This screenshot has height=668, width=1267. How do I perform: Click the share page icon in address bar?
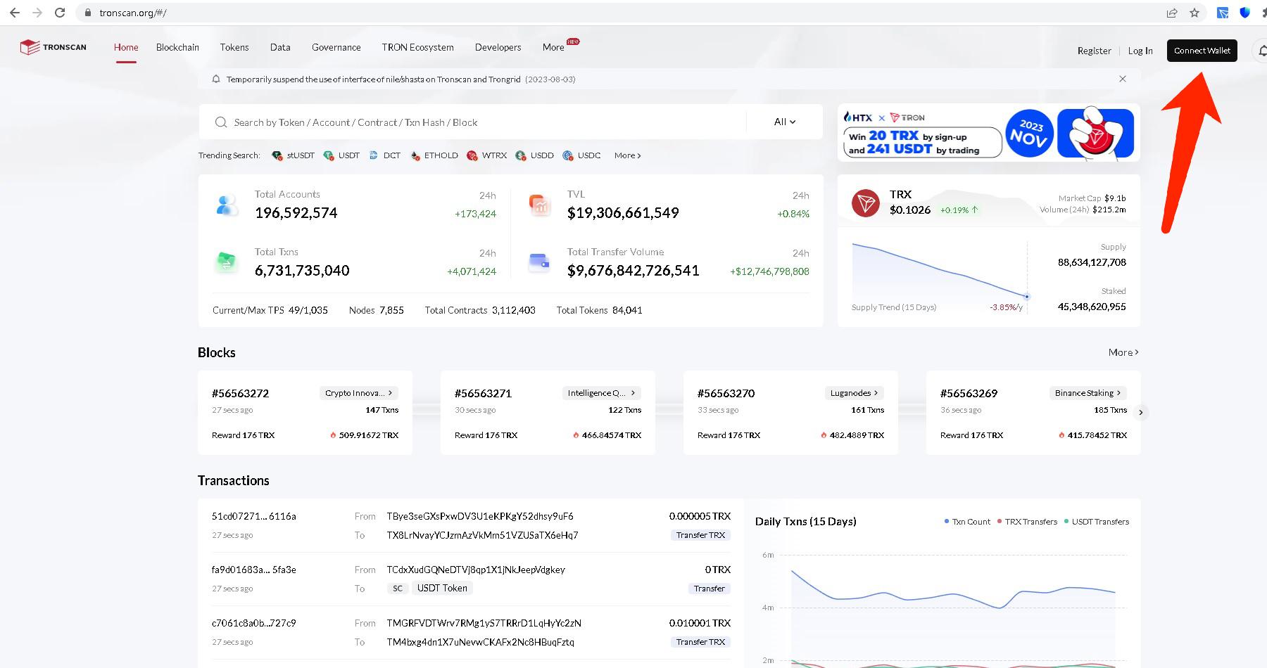[x=1172, y=13]
